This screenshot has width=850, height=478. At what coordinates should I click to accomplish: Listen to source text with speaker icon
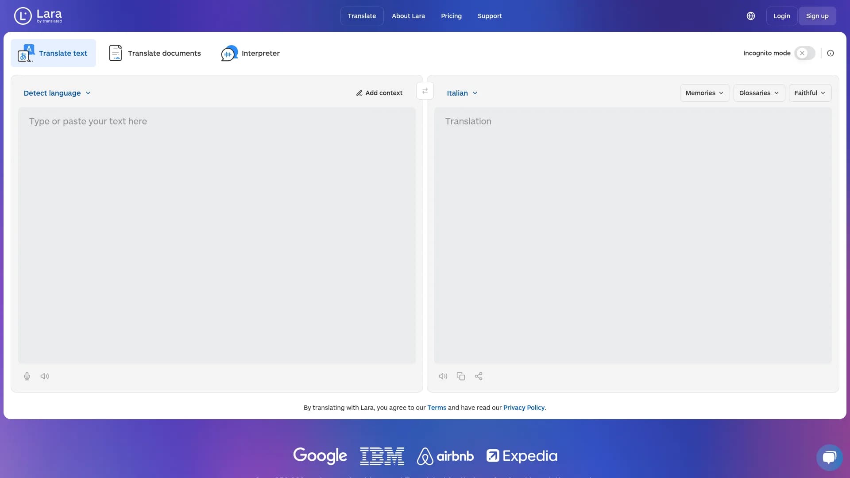click(45, 376)
